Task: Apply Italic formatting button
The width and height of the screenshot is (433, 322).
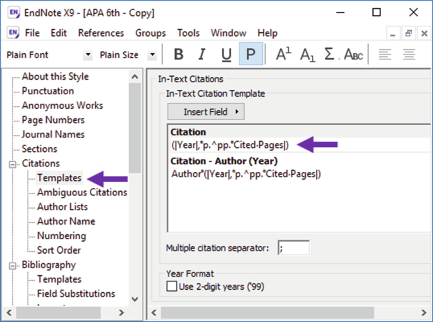Action: tap(203, 54)
